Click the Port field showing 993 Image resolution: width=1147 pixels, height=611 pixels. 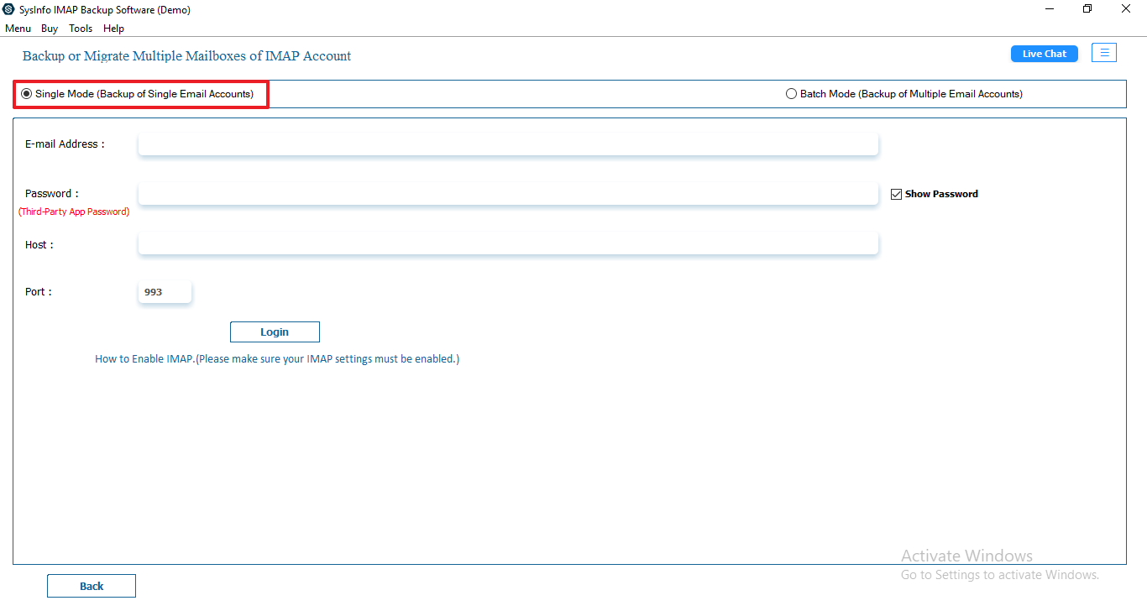point(165,292)
